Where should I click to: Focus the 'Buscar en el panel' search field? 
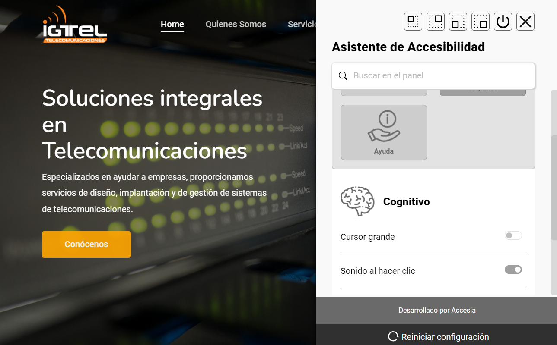point(433,76)
